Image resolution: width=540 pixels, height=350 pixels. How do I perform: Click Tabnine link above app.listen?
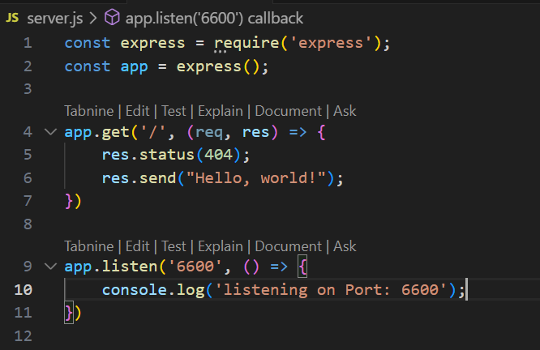click(x=89, y=246)
